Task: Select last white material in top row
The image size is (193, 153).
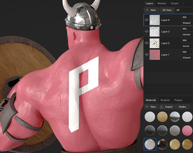Action: click(x=187, y=117)
